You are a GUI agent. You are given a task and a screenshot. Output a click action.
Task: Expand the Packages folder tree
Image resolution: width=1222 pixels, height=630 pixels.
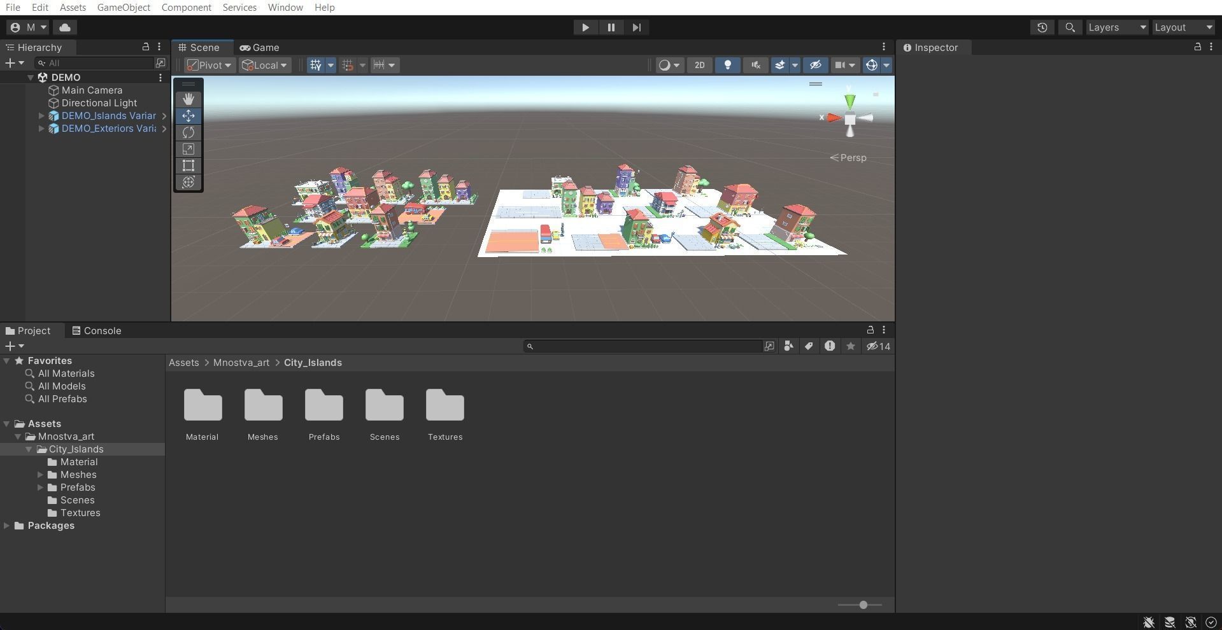6,526
